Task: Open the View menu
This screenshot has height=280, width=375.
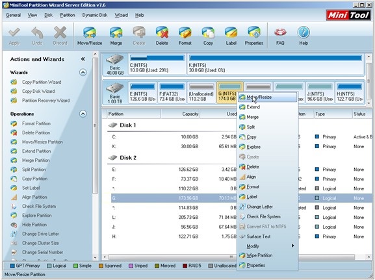Action: coord(32,15)
